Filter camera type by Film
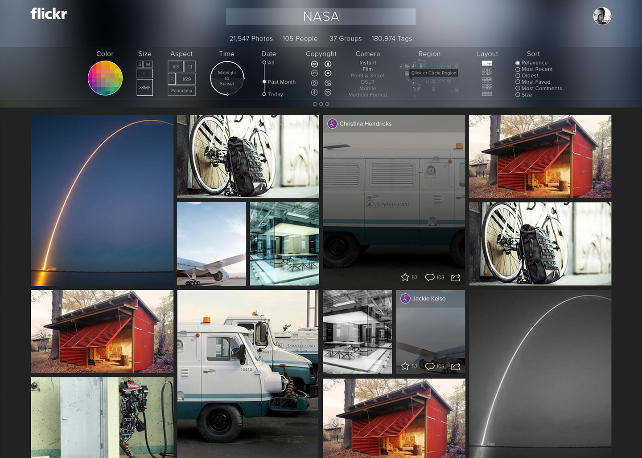The width and height of the screenshot is (642, 458). tap(368, 69)
